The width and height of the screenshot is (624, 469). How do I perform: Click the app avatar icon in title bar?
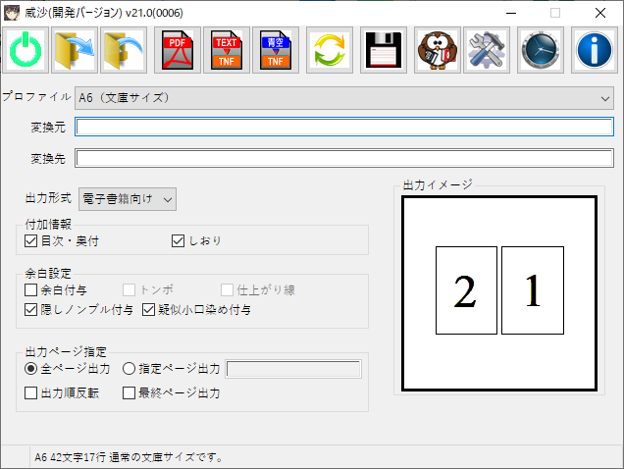point(12,13)
